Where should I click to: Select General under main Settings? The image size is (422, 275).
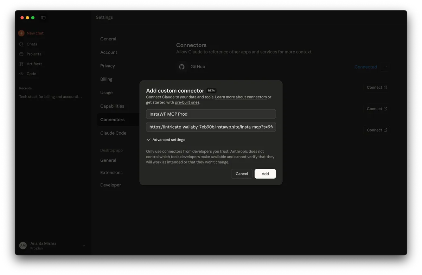pos(108,39)
